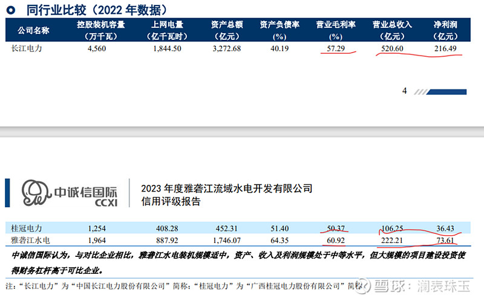This screenshot has width=484, height=301.
Task: Click the 同行业比较（2022 年数据） heading
Action: (97, 10)
